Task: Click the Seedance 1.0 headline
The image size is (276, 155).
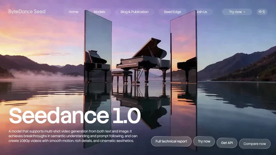Action: pos(75,116)
